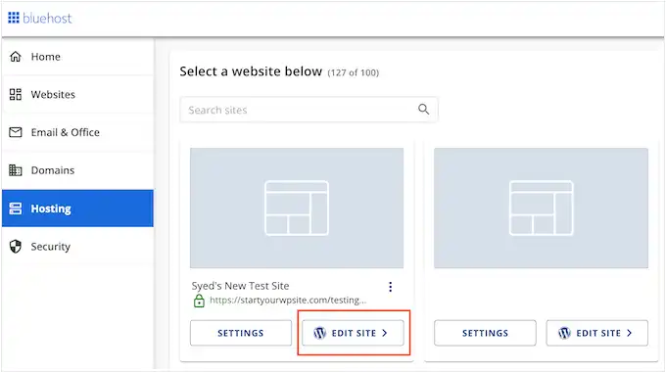This screenshot has width=666, height=372.
Task: Click the Domains building icon
Action: point(16,170)
